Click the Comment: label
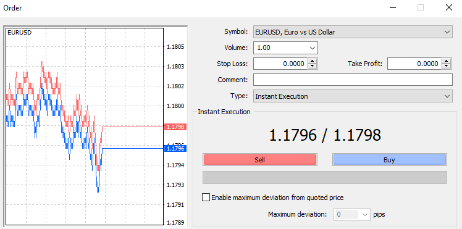 [233, 80]
